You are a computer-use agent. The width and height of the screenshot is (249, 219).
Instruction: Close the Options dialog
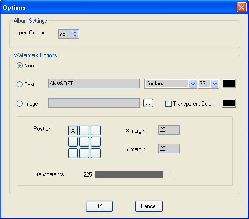click(241, 7)
